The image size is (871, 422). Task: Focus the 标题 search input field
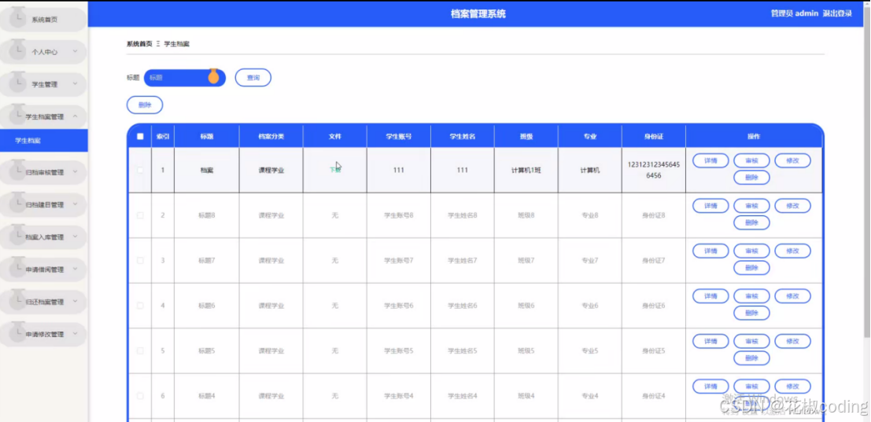(184, 78)
